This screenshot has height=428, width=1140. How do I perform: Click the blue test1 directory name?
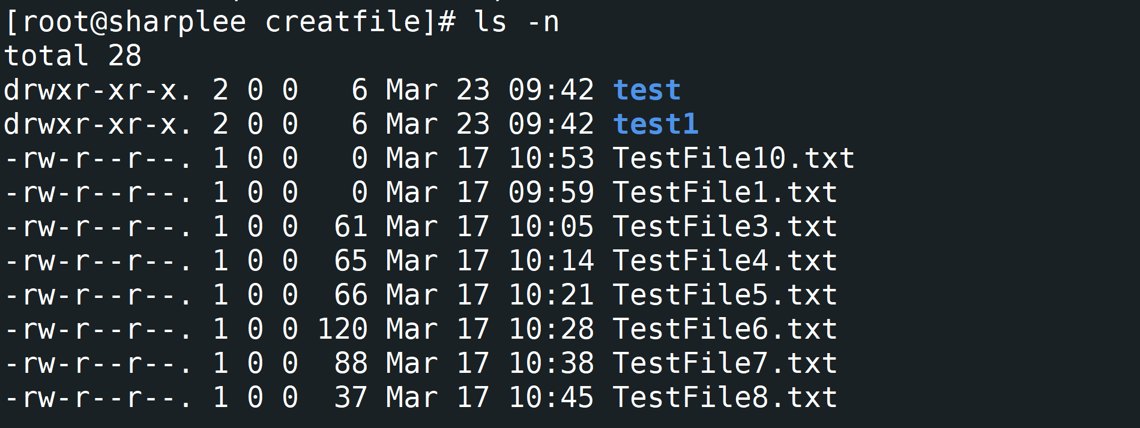tap(656, 125)
